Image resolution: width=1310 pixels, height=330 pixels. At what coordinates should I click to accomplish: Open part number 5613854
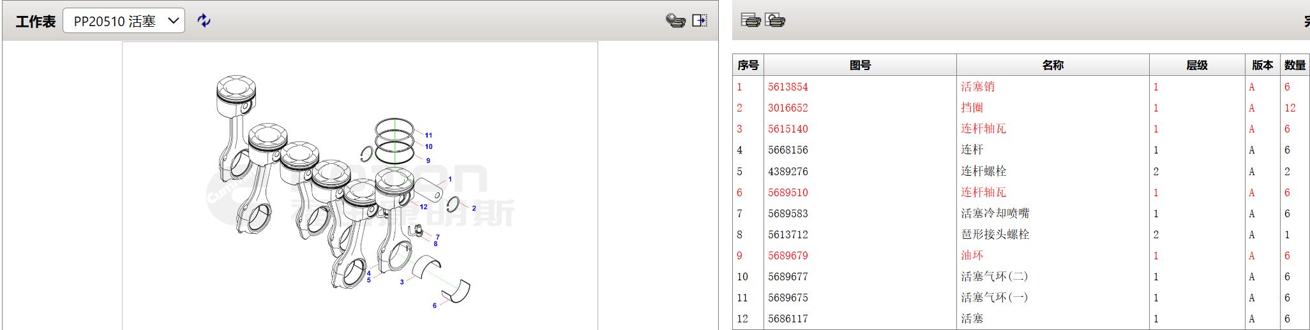[x=788, y=87]
